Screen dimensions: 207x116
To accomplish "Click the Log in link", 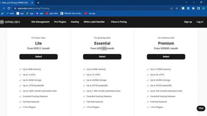I will (x=200, y=22).
